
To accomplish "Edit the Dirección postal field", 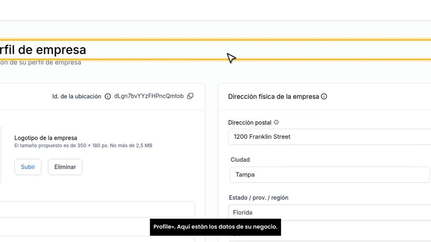I will pyautogui.click(x=330, y=137).
